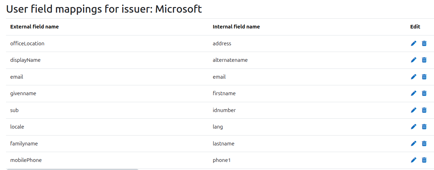Edit the sub to idnumber mapping
Image resolution: width=434 pixels, height=170 pixels.
point(414,110)
